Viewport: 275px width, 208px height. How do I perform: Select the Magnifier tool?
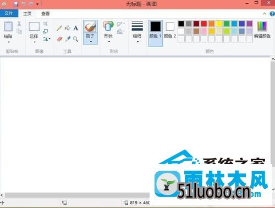tap(76, 39)
